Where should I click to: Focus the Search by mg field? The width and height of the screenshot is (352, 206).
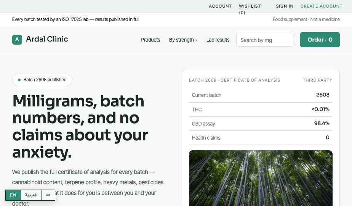pos(265,40)
